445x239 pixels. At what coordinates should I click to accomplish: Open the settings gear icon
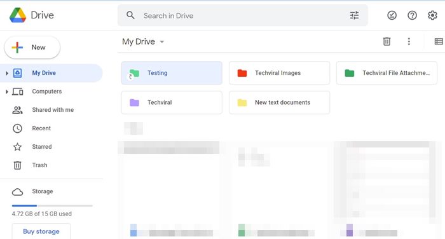tap(432, 15)
